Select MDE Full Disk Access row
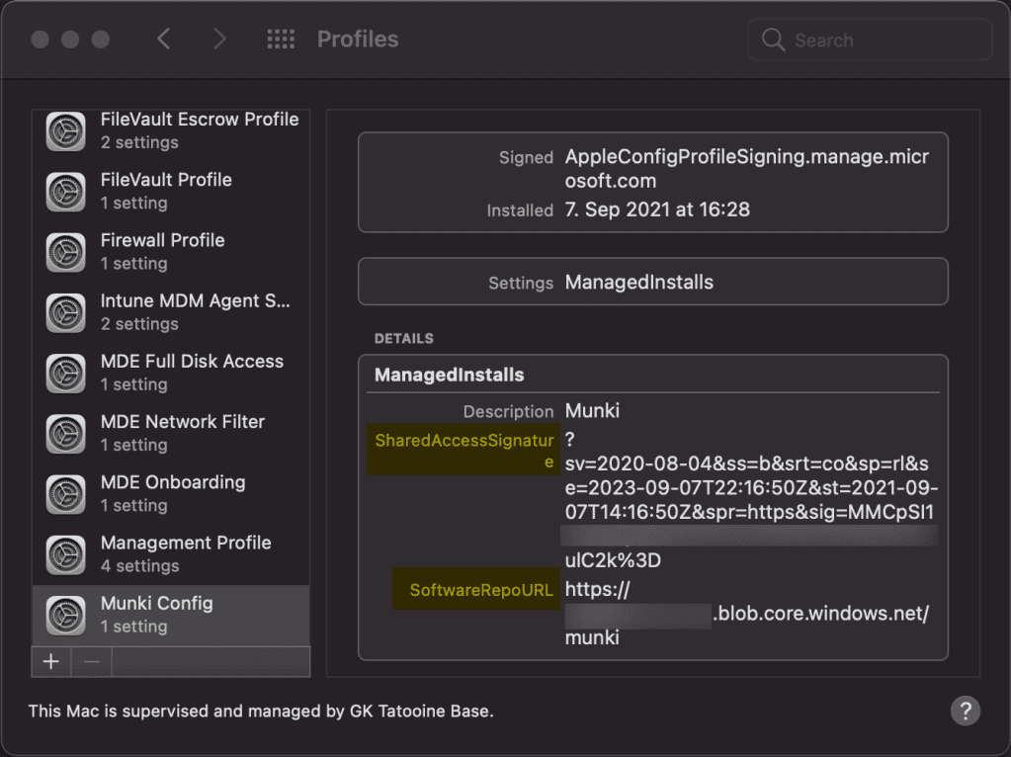This screenshot has width=1011, height=757. click(171, 374)
